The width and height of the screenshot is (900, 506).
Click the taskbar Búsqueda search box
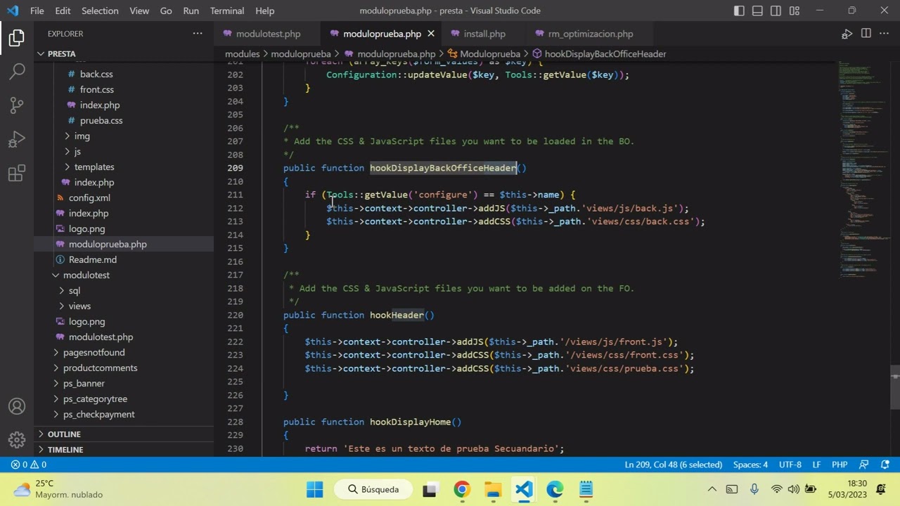pyautogui.click(x=373, y=489)
